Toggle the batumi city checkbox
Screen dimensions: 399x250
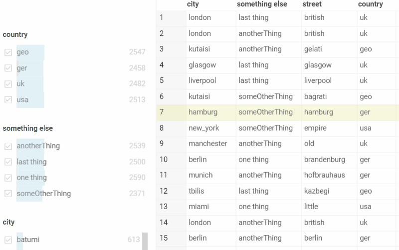(x=8, y=240)
